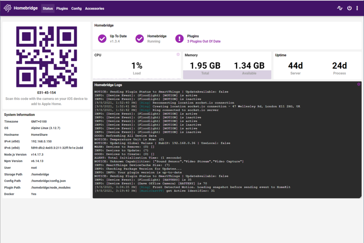Click the Dave Office Camera battery log line
Image resolution: width=364 pixels, height=243 pixels.
coord(151,183)
